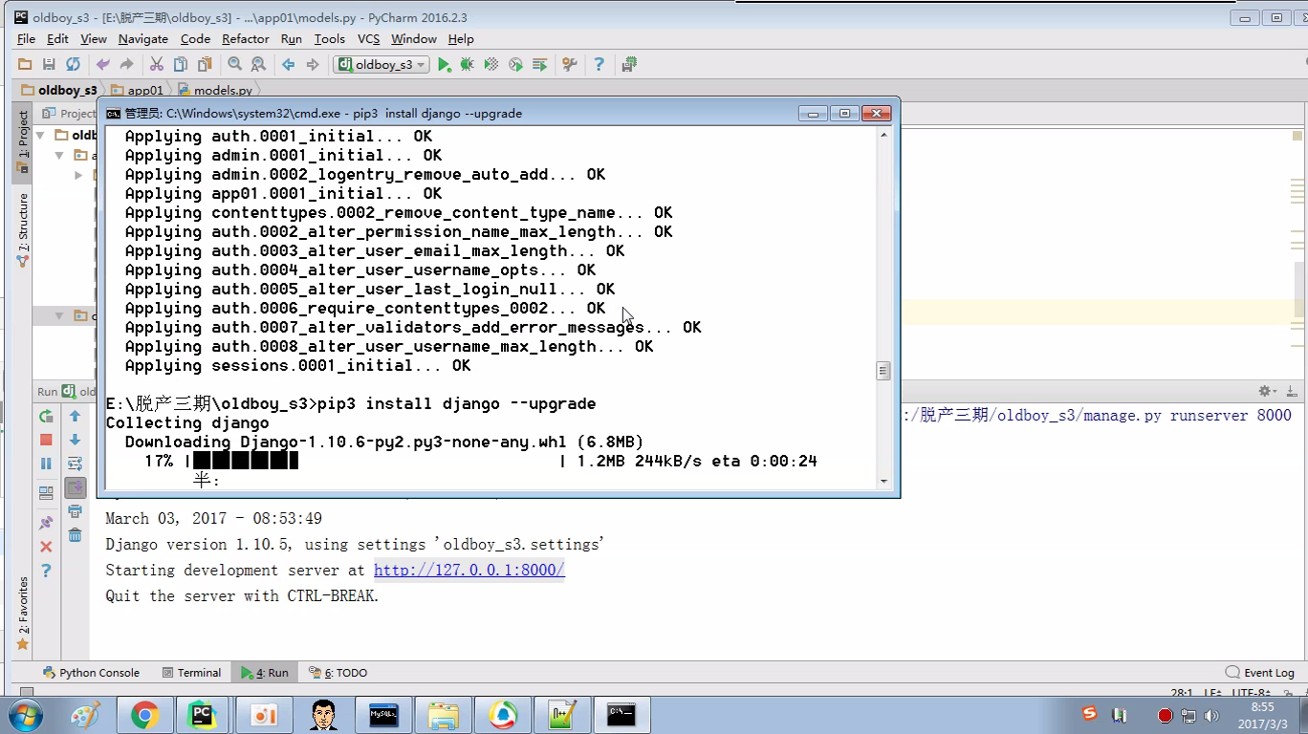Clear Run console with trash icon
Screen dimensions: 1308x734
(x=75, y=535)
